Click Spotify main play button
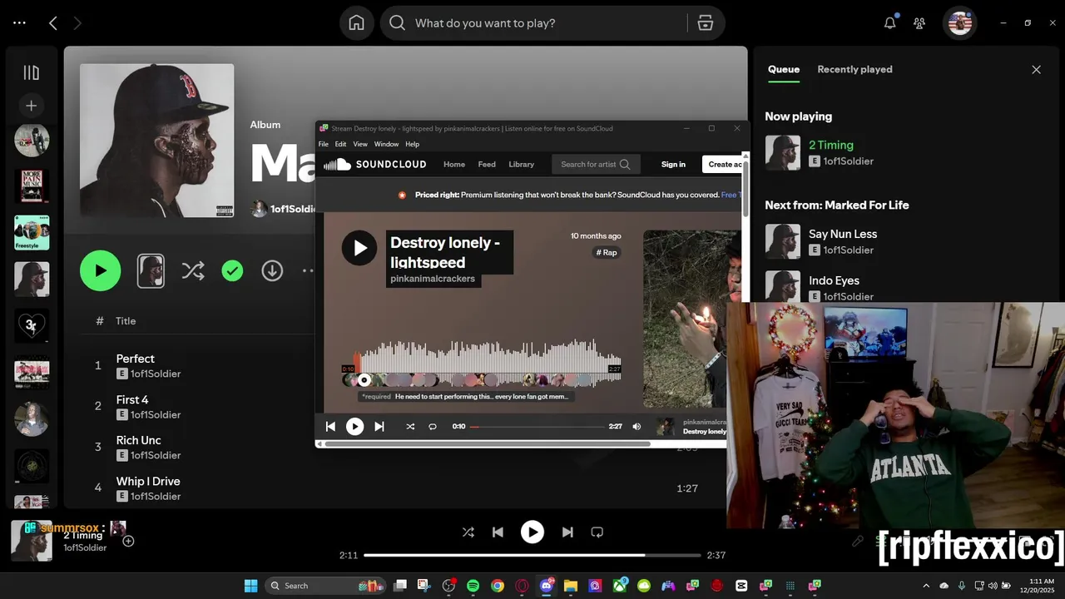This screenshot has width=1065, height=599. tap(532, 532)
